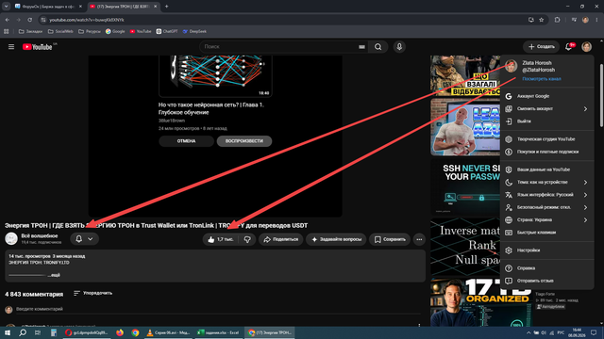This screenshot has height=339, width=604.
Task: Expand Язык интерфейса: Русский submenu
Action: [547, 195]
